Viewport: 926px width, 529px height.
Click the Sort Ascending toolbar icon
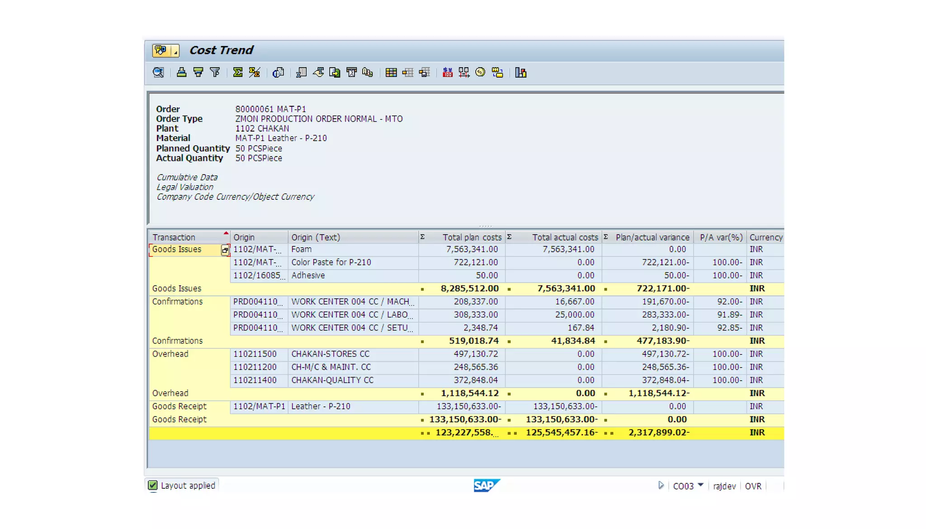pos(181,72)
